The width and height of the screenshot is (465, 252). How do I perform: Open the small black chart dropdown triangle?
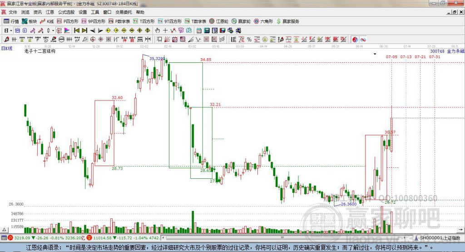click(375, 54)
